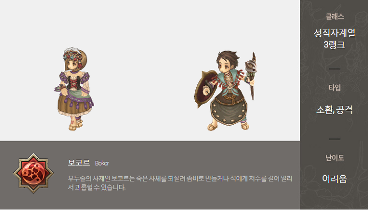
Task: Click the 보코르 class name heading
Action: coord(79,162)
